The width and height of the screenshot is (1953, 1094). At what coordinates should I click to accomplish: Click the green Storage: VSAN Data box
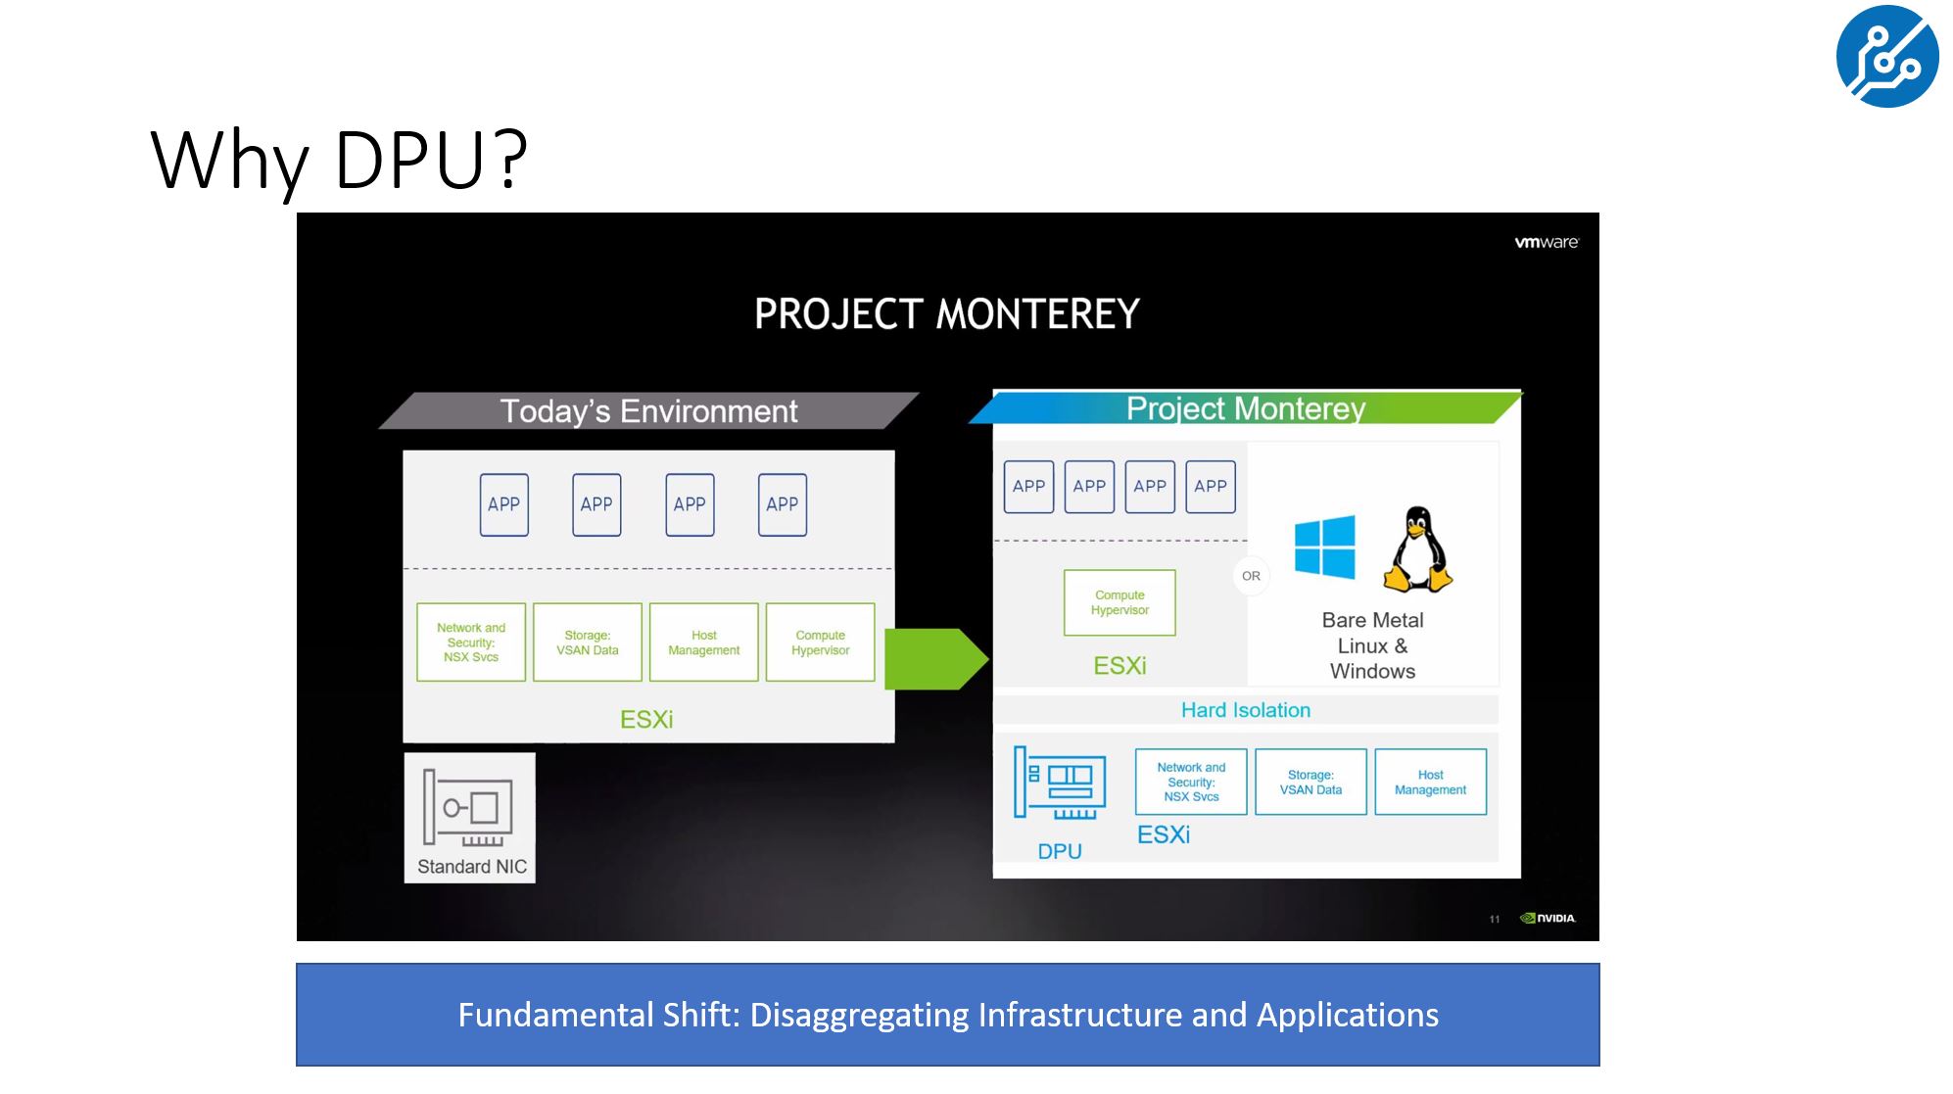point(587,642)
